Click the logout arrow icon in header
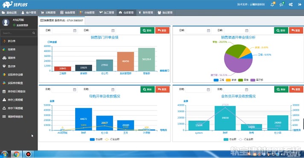This screenshot has height=158, width=304. click(300, 4)
